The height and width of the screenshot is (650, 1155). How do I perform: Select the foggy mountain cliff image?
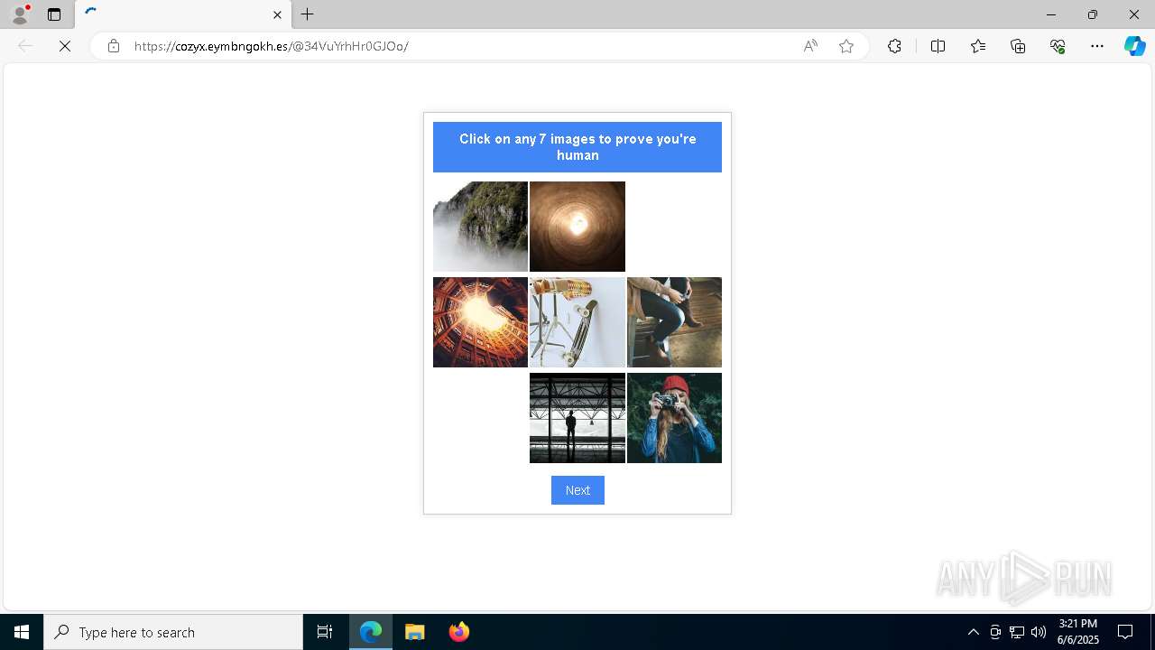coord(480,227)
